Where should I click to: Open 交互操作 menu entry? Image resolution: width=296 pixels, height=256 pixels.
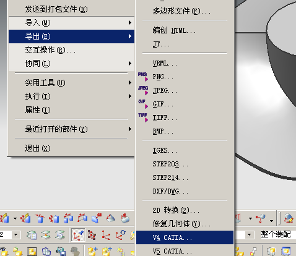point(71,50)
